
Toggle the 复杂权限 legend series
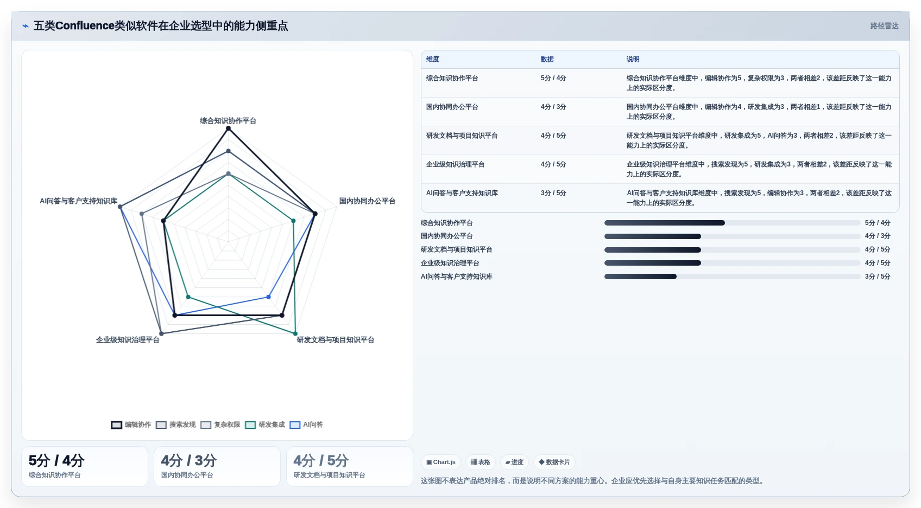[x=220, y=425]
